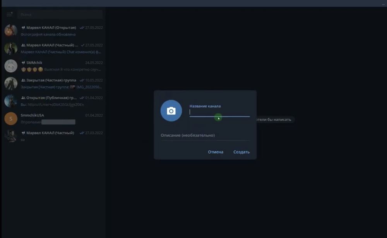Click the Описание (необязательно) field
Screen dimensions: 387x238
(205, 135)
